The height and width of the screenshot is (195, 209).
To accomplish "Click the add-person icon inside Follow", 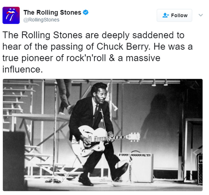I will pos(166,15).
